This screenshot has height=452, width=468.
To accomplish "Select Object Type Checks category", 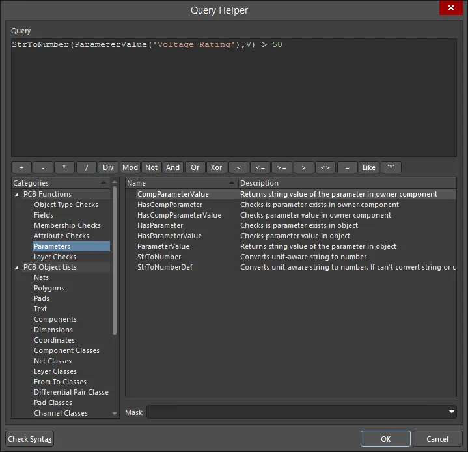I will point(66,205).
